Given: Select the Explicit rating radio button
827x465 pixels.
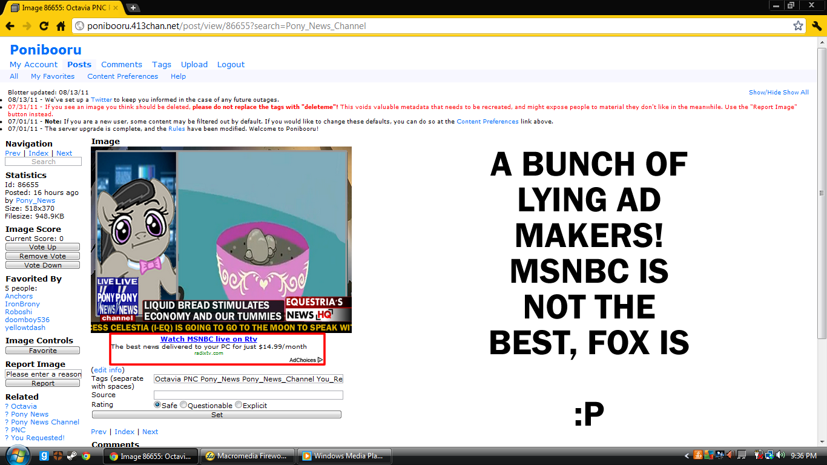Looking at the screenshot, I should (x=239, y=405).
